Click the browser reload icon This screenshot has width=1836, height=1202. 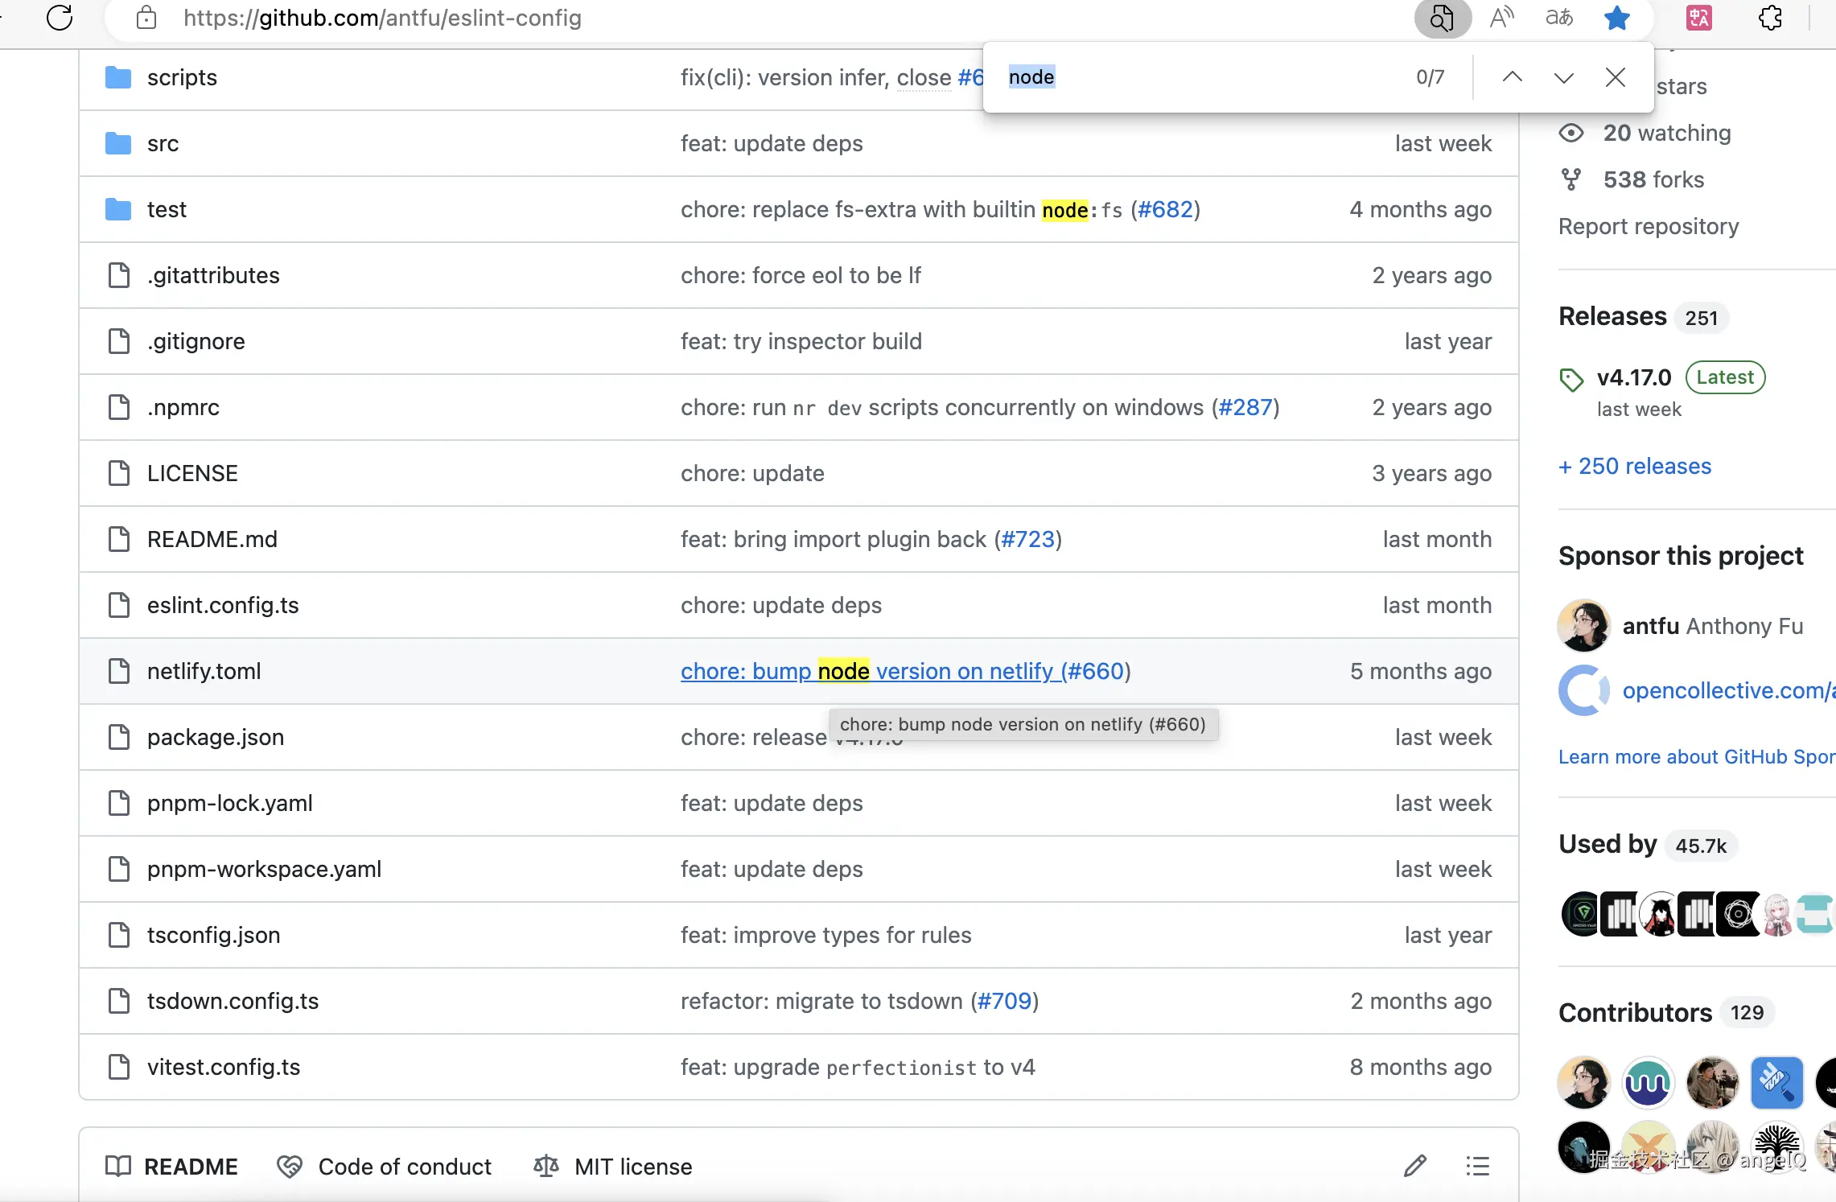60,18
